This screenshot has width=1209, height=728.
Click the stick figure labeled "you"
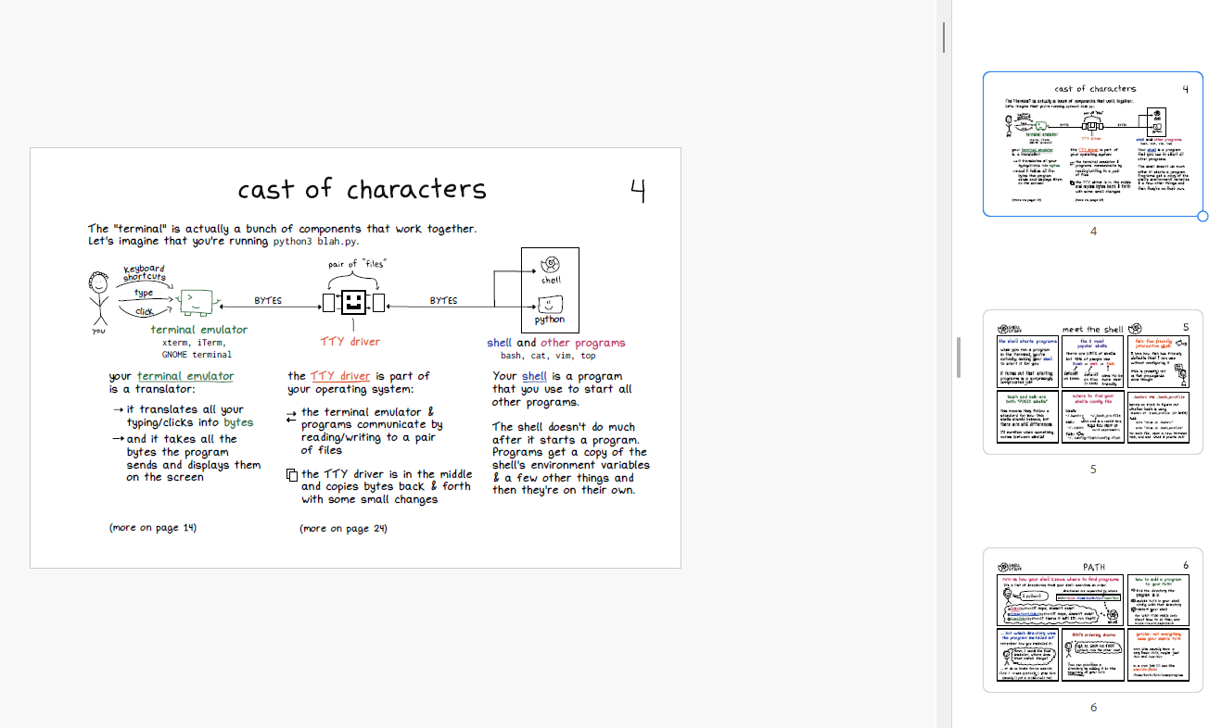[x=97, y=296]
